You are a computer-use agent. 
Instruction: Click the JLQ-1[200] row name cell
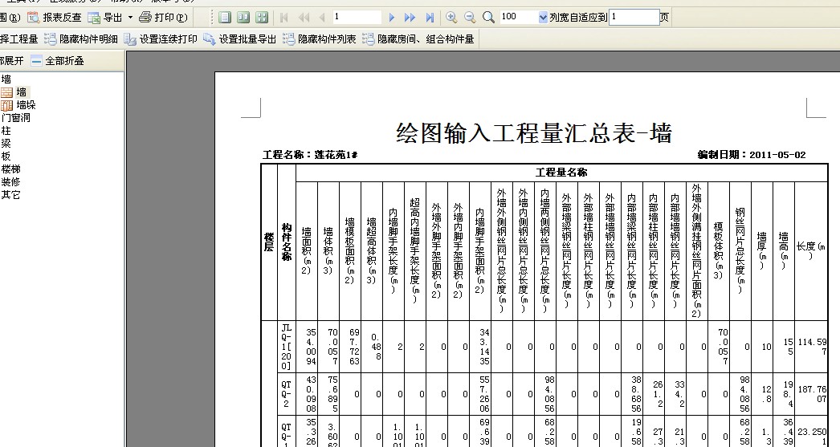tap(287, 347)
